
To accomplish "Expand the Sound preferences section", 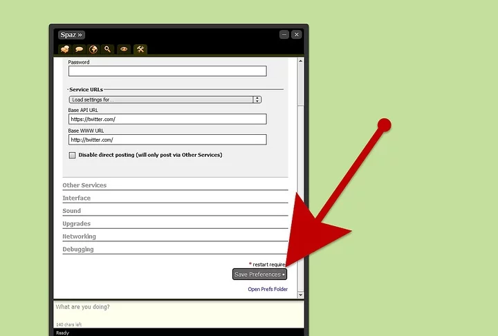I will tap(72, 211).
